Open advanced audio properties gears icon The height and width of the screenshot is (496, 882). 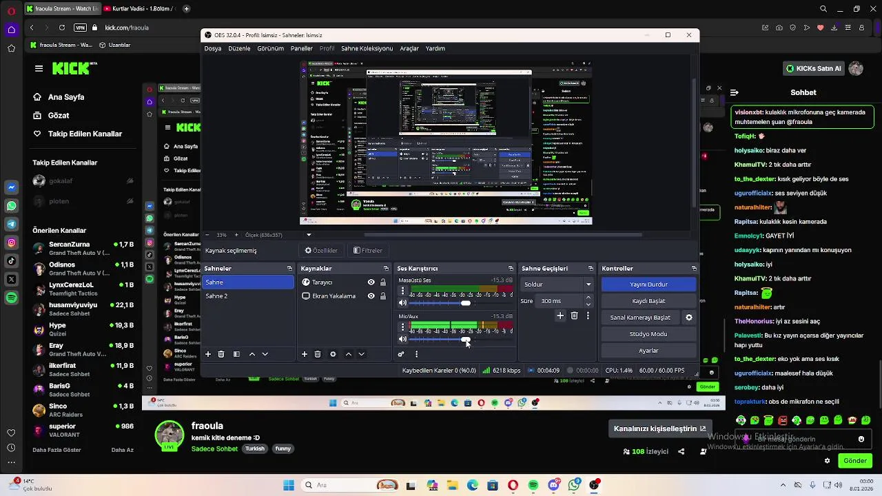[401, 354]
